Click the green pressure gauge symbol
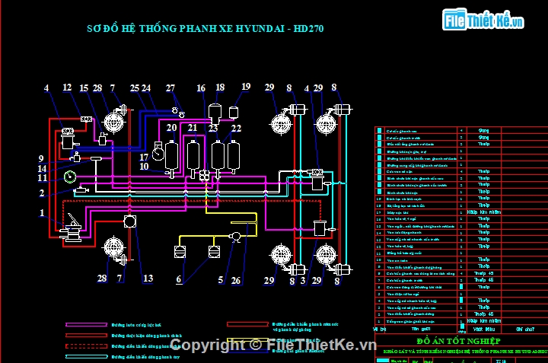Image resolution: width=548 pixels, height=363 pixels. coord(70,177)
